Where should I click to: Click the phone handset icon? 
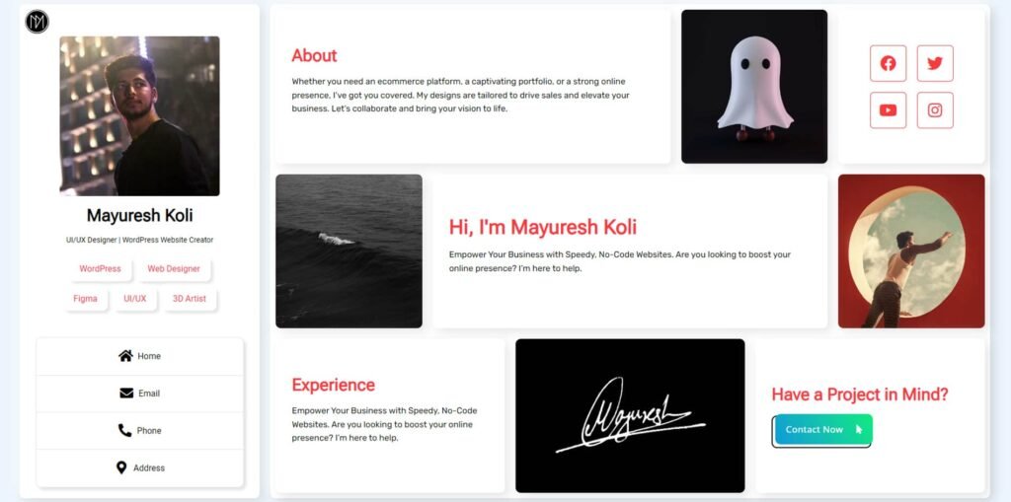coord(125,430)
